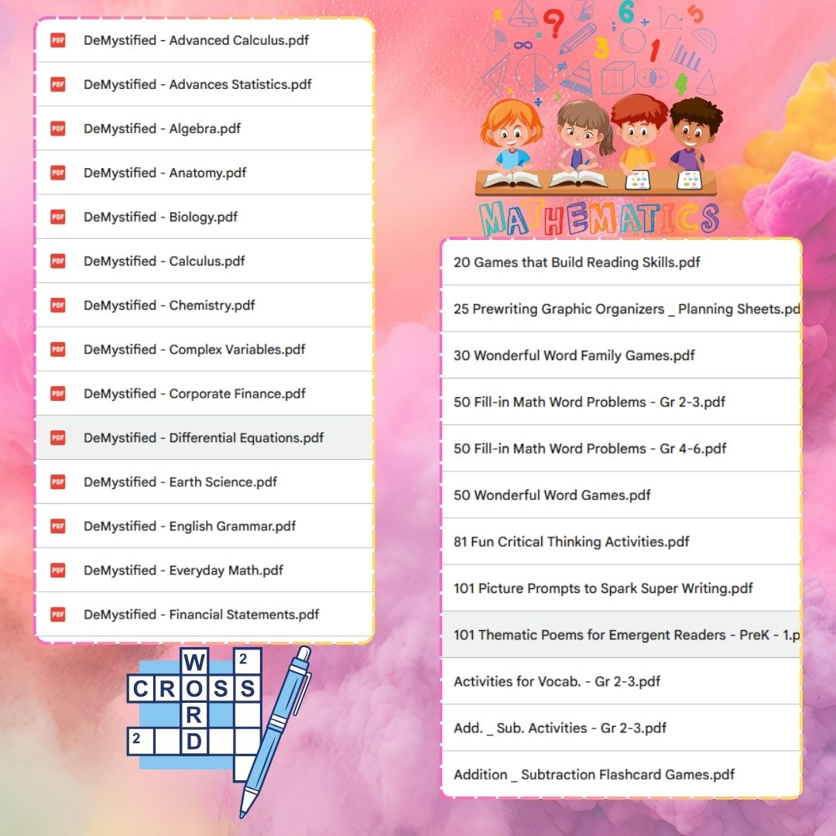
Task: Open DeMystified - Anatomy.pdf file
Action: 165,173
